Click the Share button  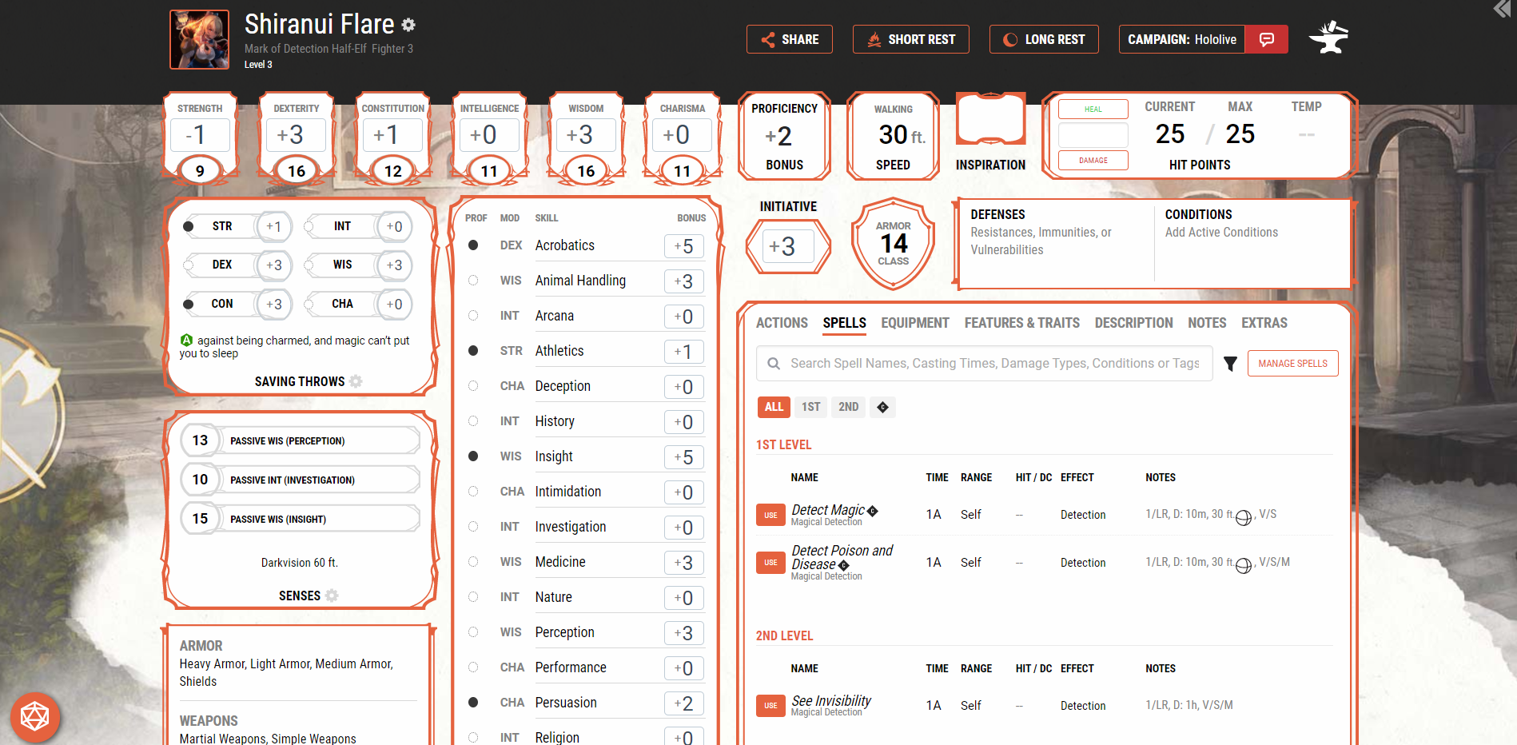(789, 38)
